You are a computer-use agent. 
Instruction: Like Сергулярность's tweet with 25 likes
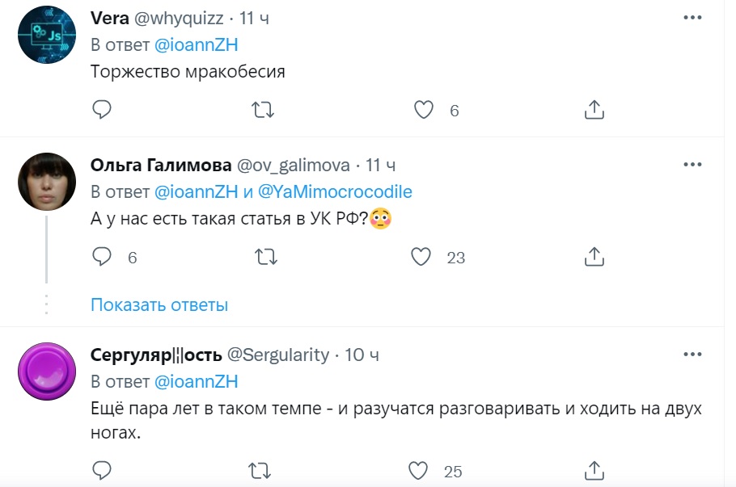pyautogui.click(x=419, y=470)
